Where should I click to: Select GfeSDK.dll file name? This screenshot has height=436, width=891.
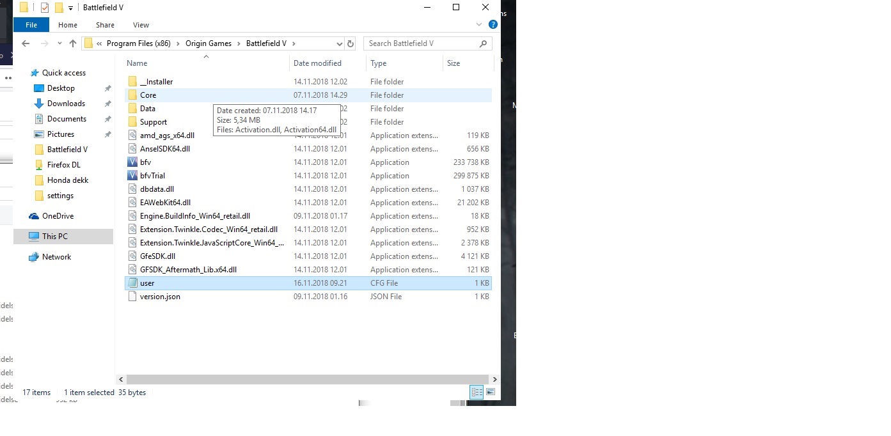coord(157,256)
